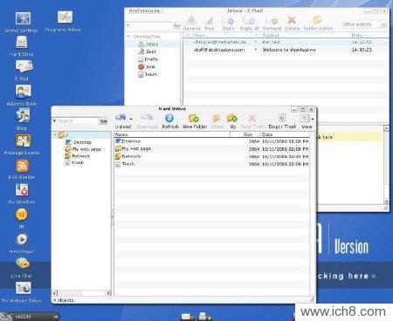The height and width of the screenshot is (321, 393).
Task: Click the Hard Drive taskbar icon
Action: pyautogui.click(x=203, y=317)
